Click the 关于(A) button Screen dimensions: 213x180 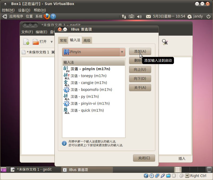(x=140, y=87)
